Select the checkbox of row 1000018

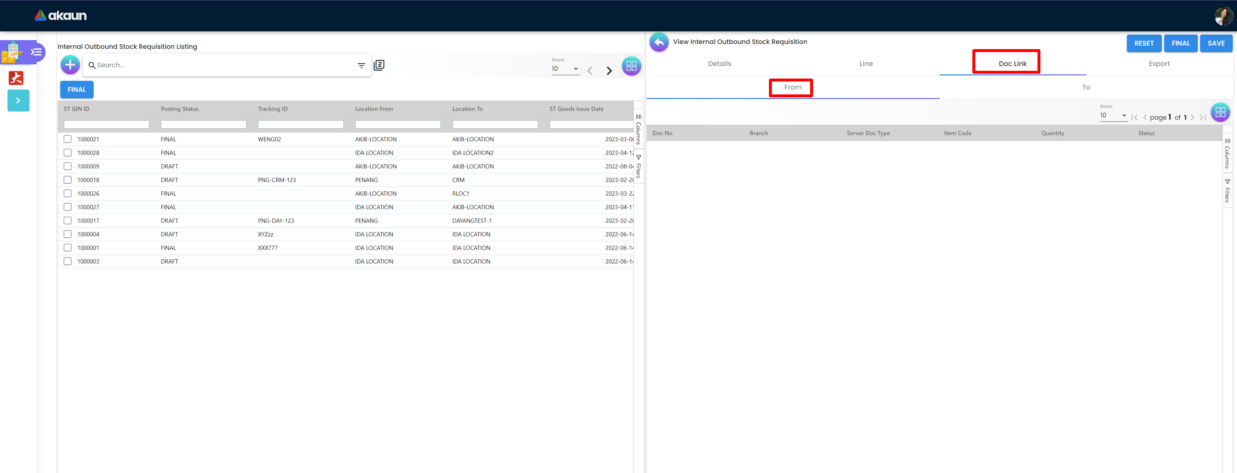(x=68, y=180)
